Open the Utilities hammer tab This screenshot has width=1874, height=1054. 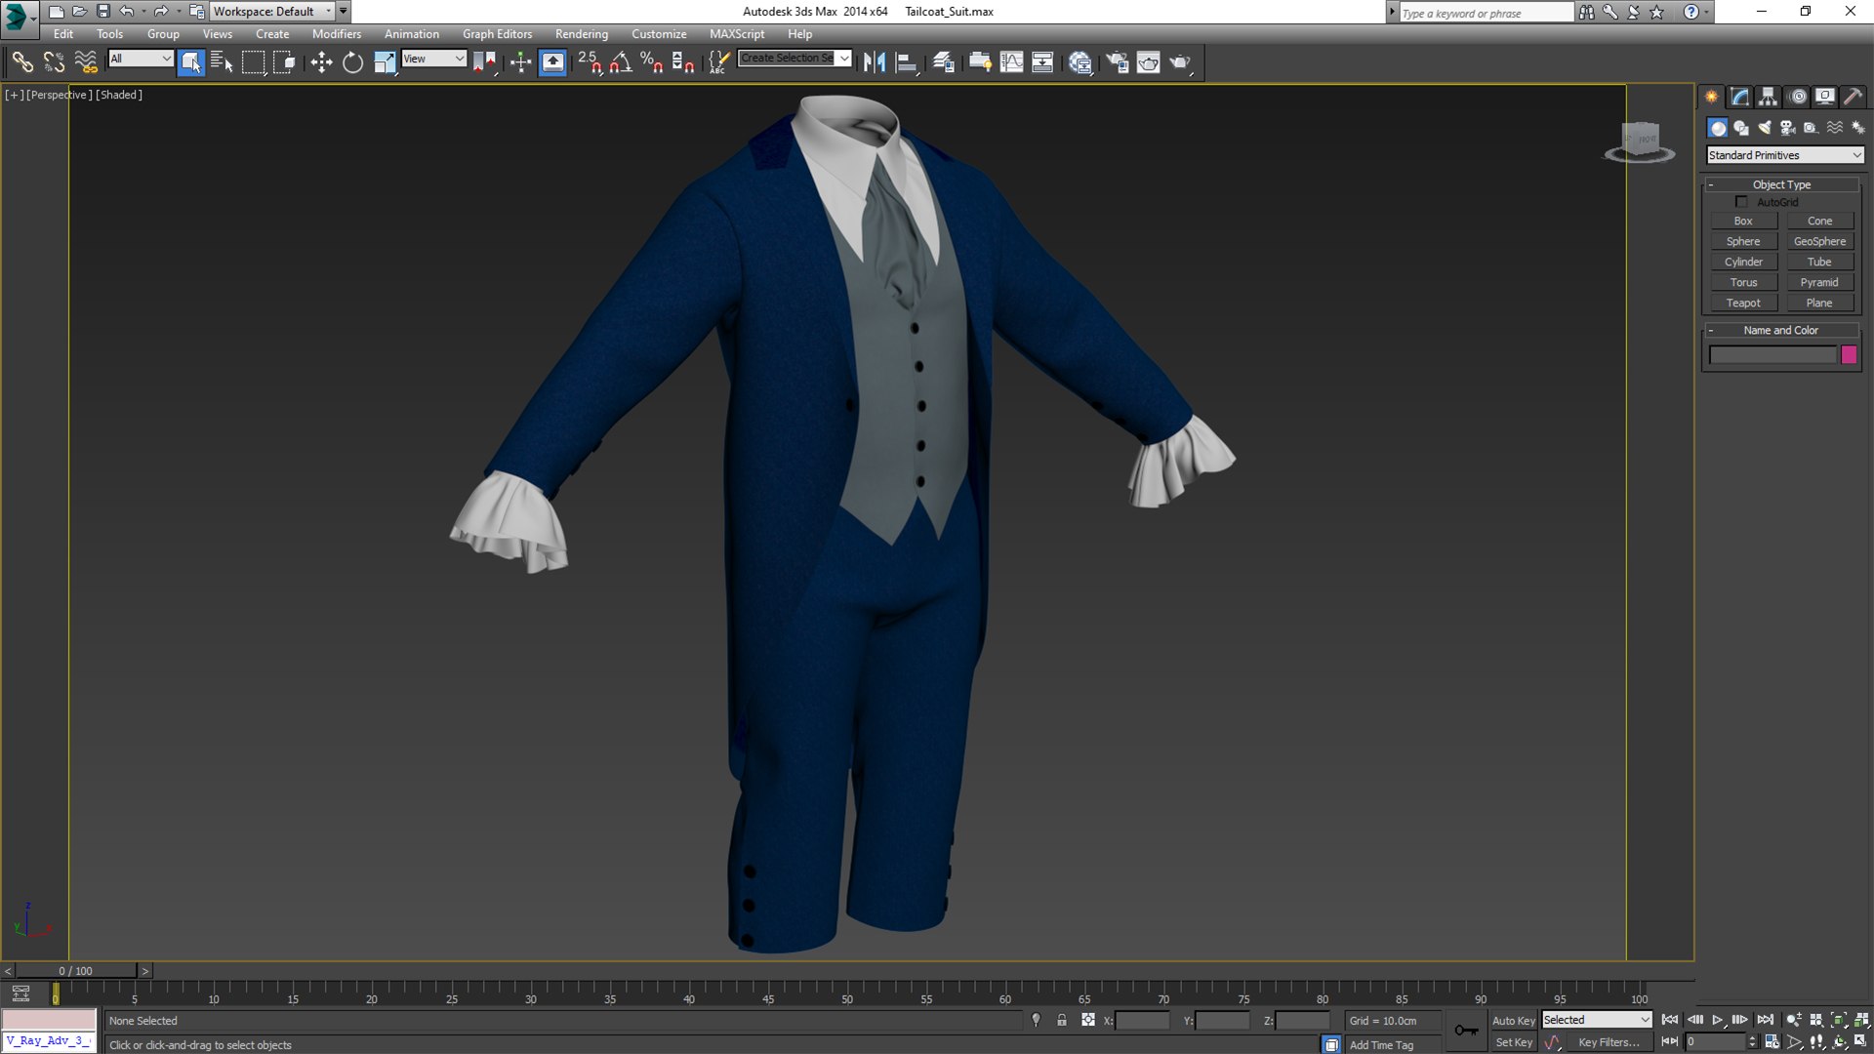click(1853, 97)
